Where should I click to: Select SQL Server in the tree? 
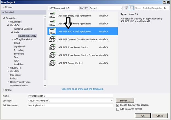tap(16, 75)
